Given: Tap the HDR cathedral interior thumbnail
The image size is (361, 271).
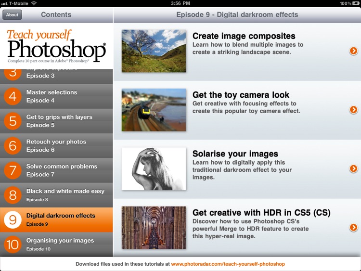Looking at the screenshot, I should 154,228.
